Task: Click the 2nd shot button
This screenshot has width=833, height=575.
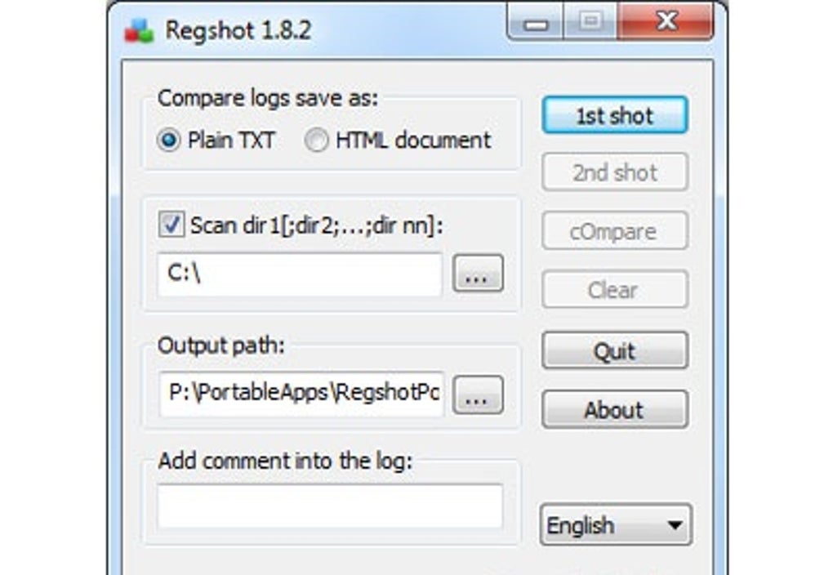Action: coord(615,172)
